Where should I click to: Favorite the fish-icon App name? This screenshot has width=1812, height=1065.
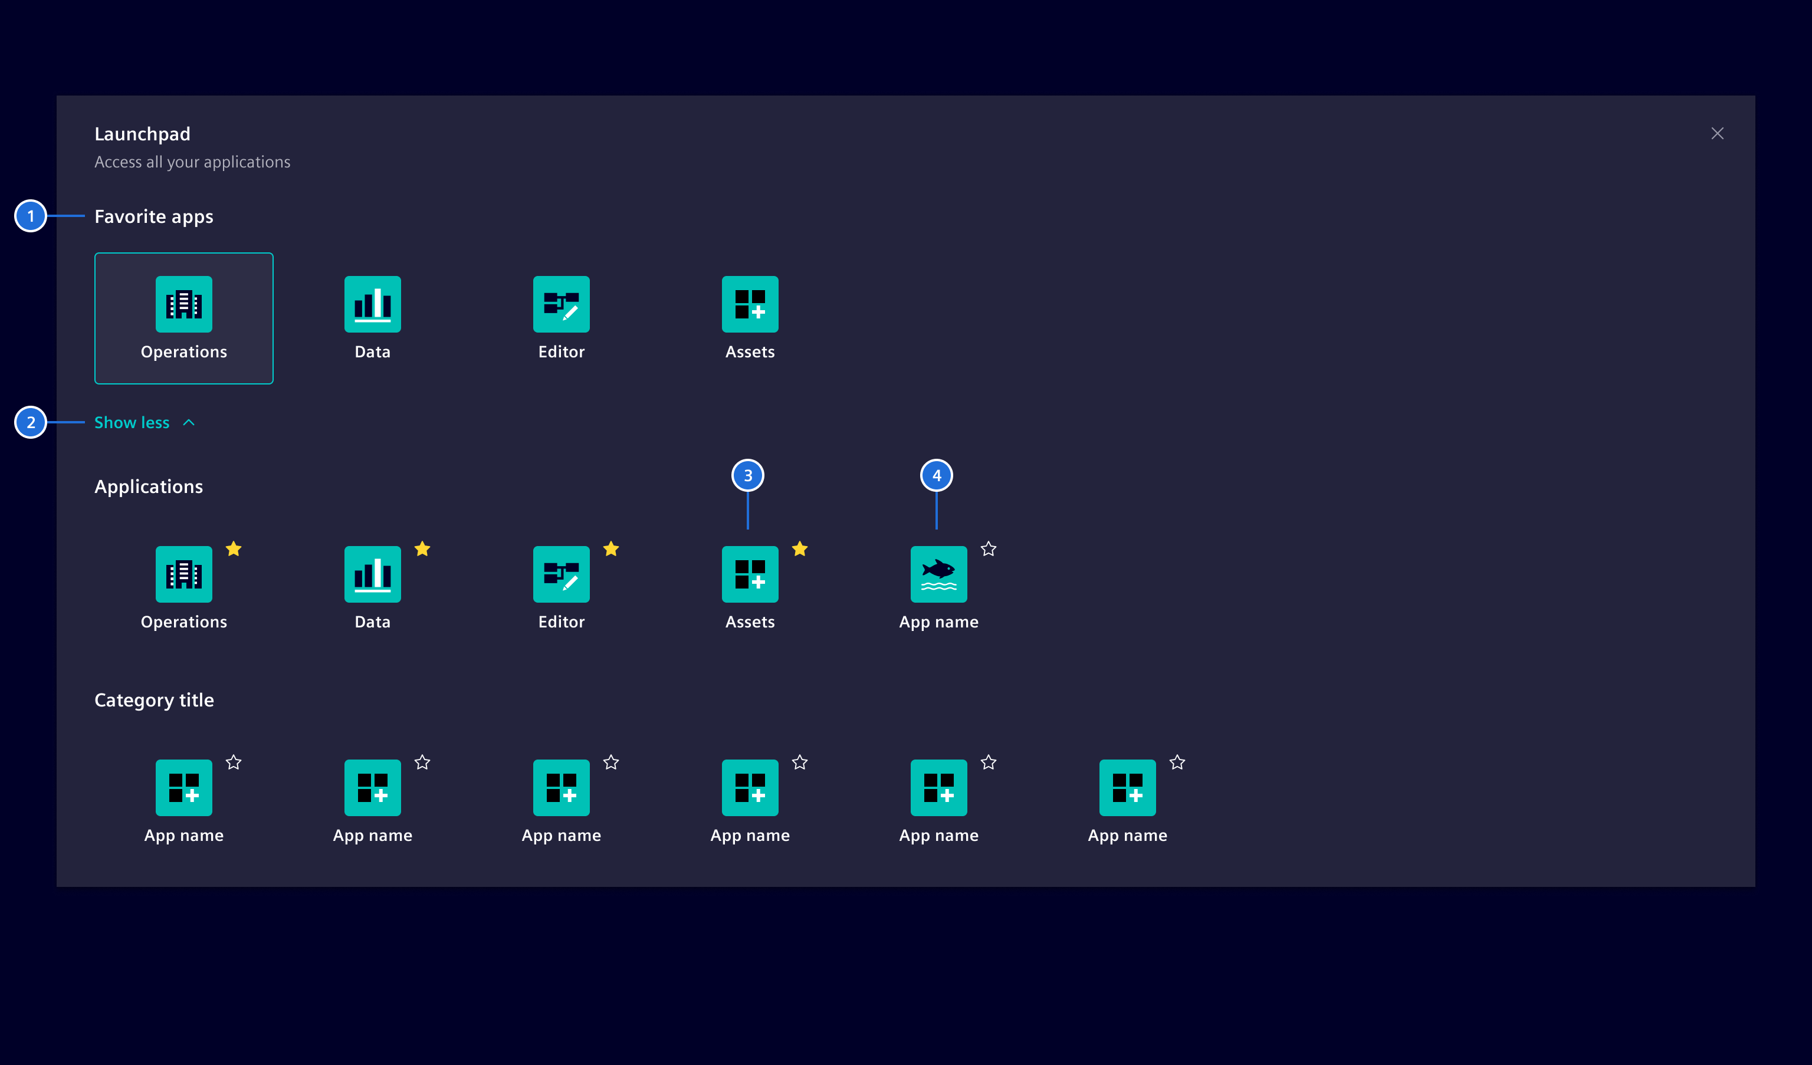988,548
